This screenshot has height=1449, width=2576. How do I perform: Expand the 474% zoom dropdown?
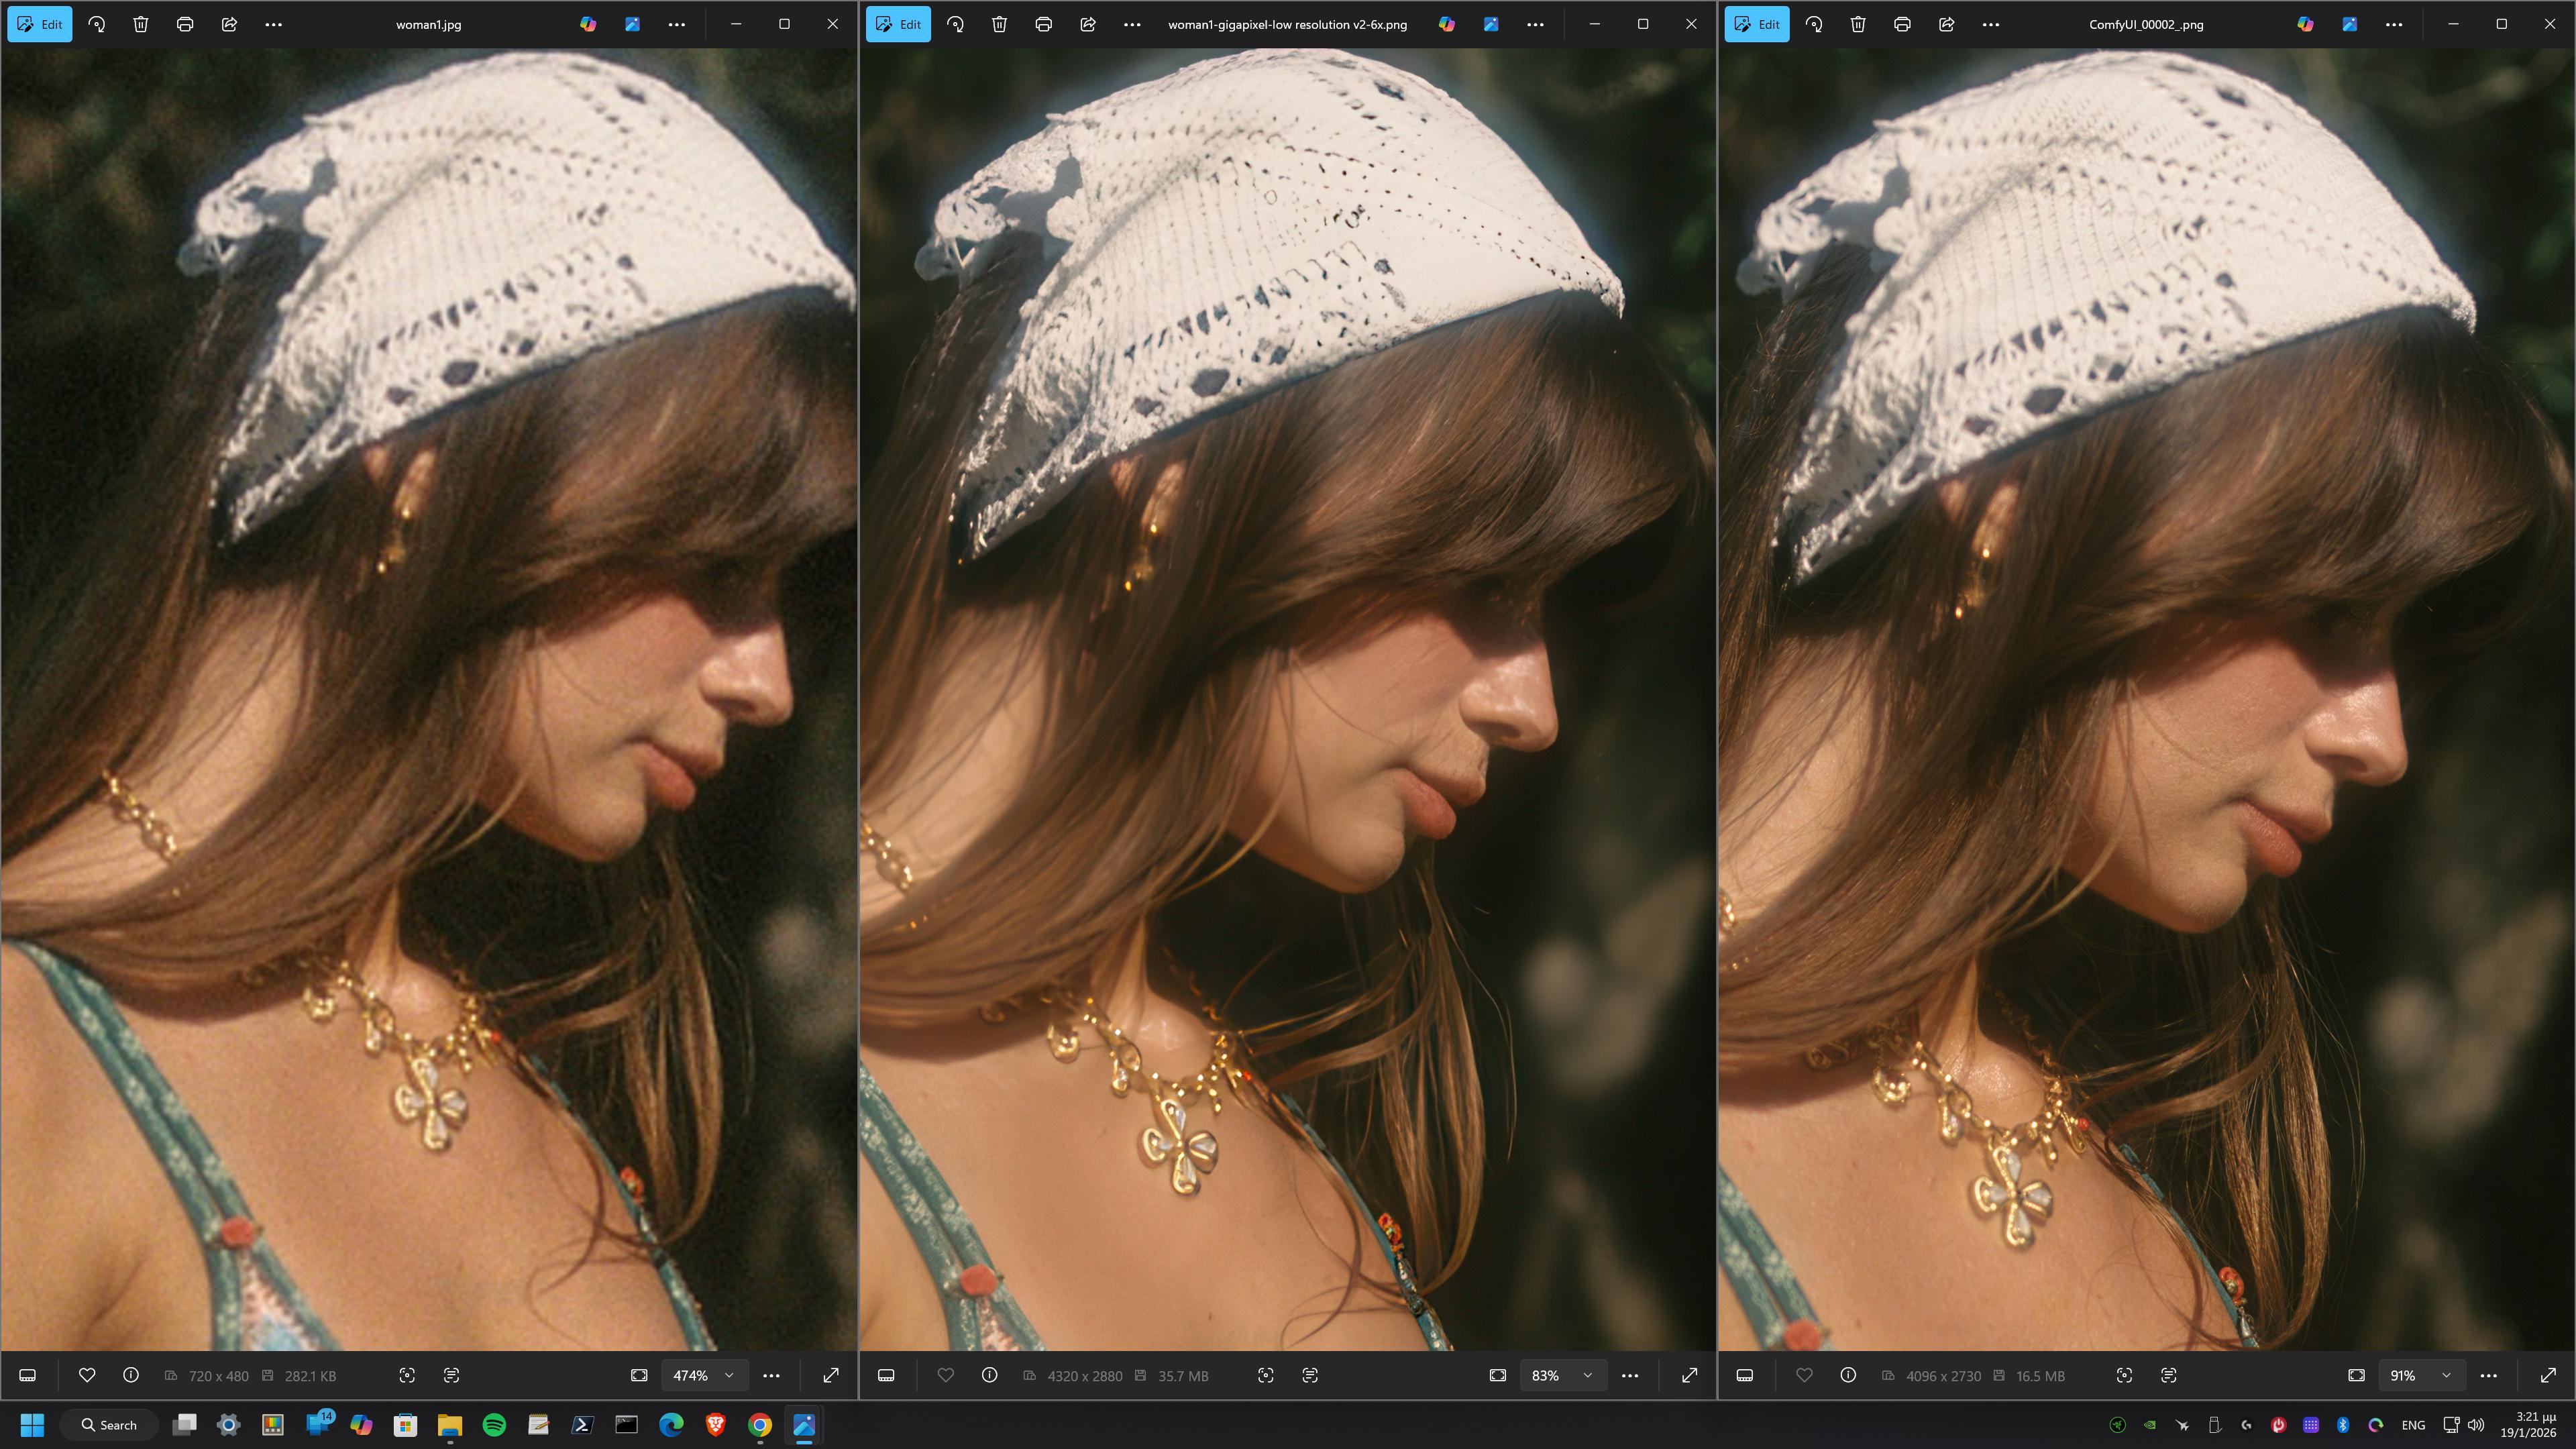[x=729, y=1375]
